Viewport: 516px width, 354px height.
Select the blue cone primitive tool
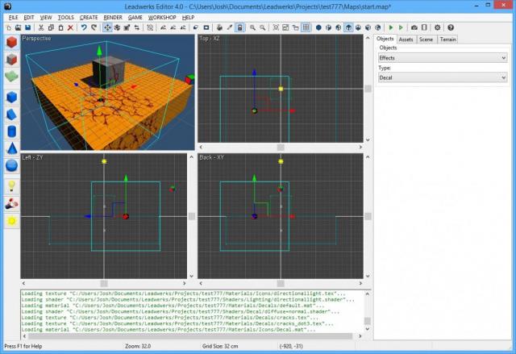pyautogui.click(x=12, y=148)
